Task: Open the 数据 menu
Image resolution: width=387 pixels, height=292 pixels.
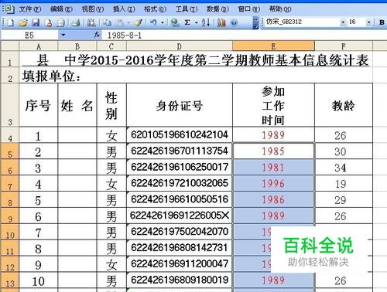Action: point(217,9)
